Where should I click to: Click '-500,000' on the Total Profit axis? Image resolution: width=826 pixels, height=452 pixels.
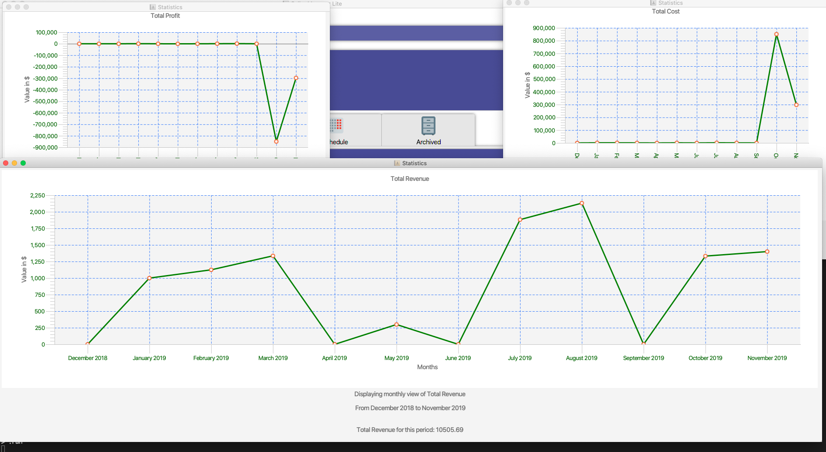click(45, 101)
